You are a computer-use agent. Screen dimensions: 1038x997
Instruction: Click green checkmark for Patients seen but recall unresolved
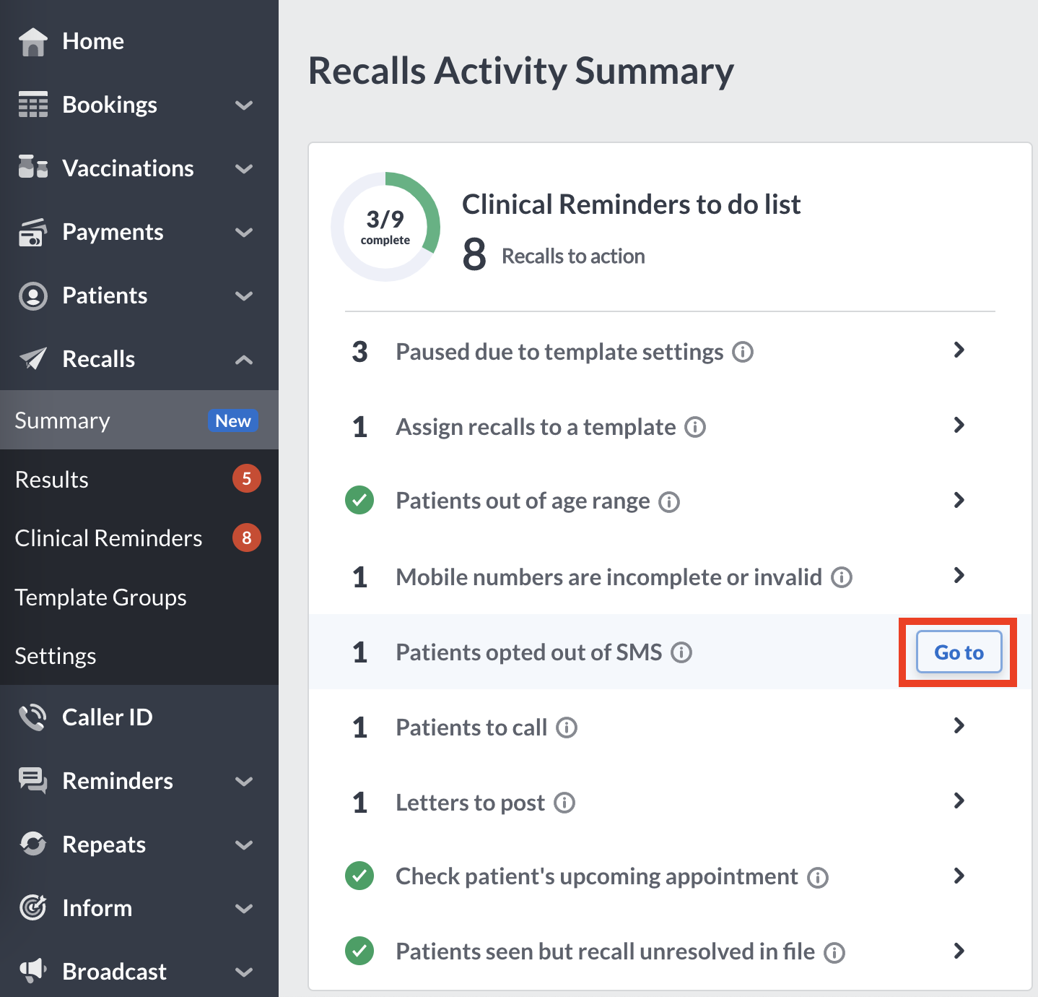[359, 951]
